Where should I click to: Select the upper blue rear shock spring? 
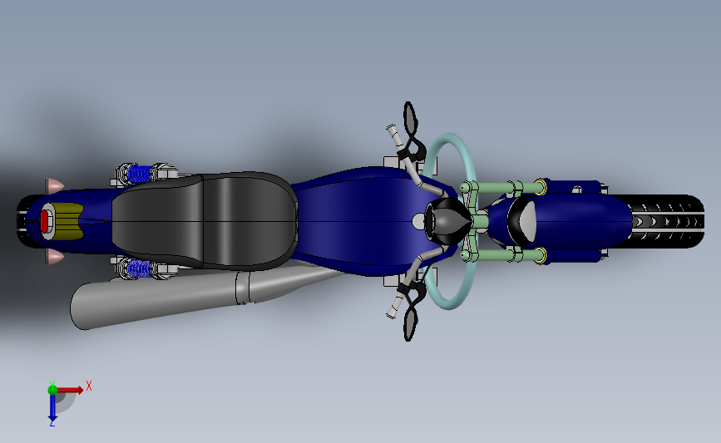coord(141,174)
